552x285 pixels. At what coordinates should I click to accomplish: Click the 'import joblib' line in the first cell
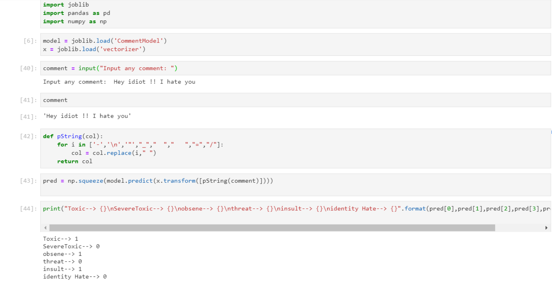(x=66, y=4)
